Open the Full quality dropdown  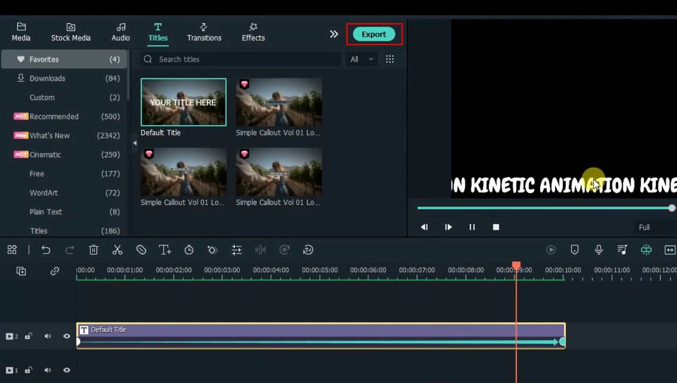655,227
